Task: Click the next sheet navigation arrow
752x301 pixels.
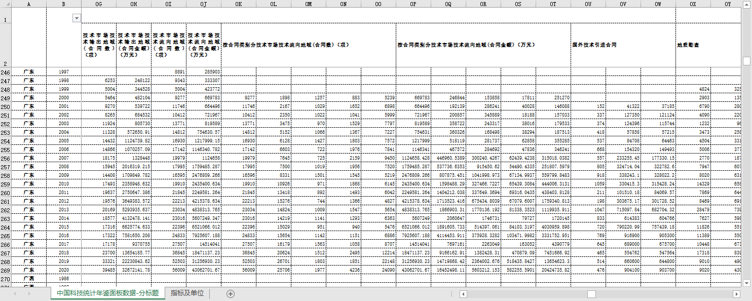Action: (29, 293)
